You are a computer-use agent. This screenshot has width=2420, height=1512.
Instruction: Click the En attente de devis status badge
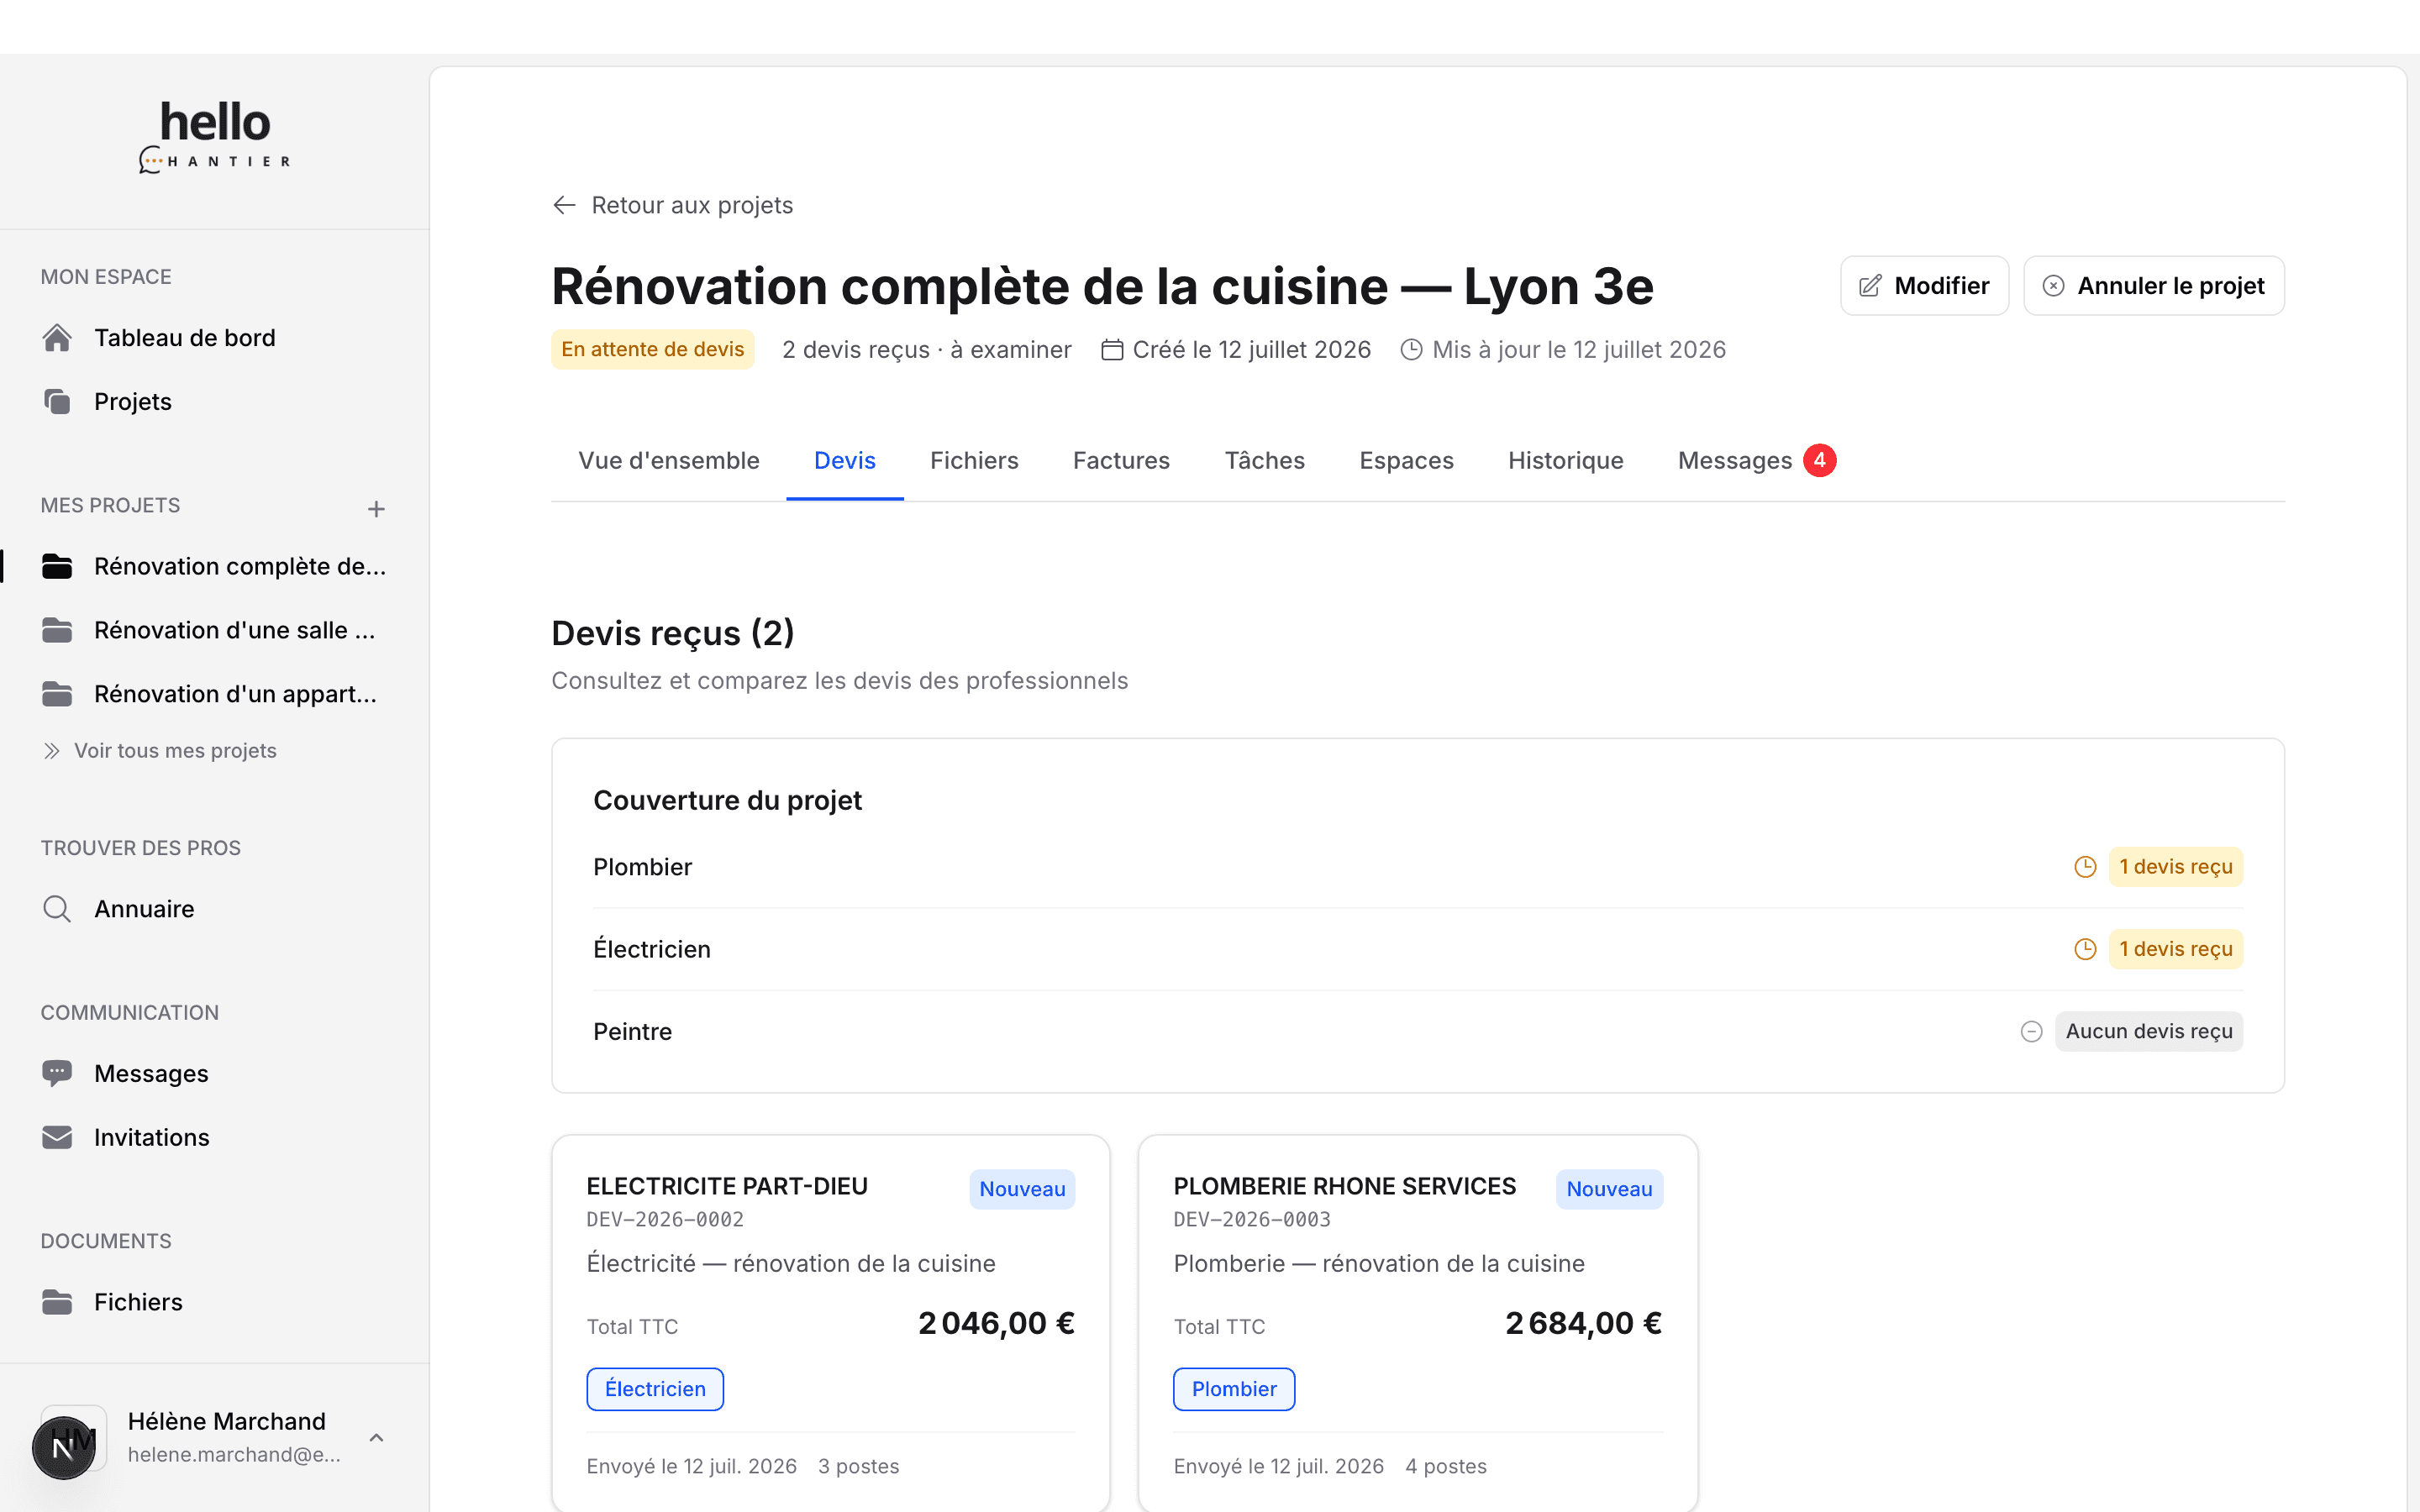click(653, 350)
